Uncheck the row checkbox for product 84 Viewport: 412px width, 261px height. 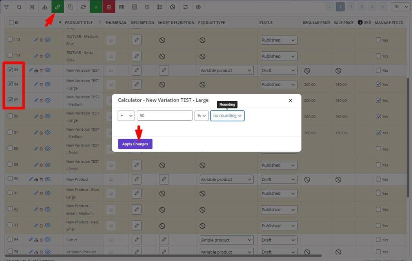pos(11,84)
